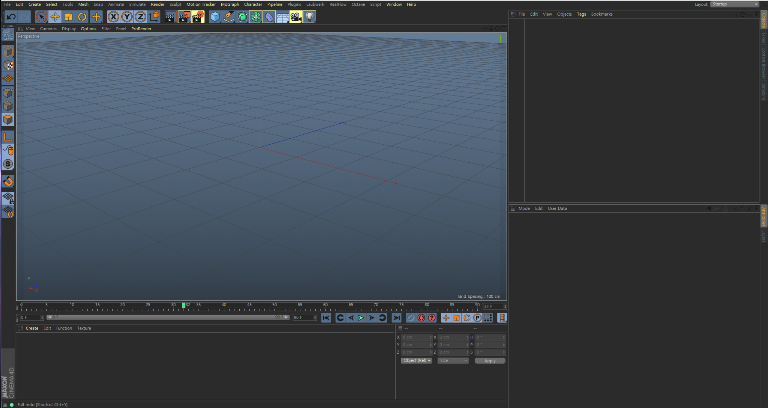Image resolution: width=768 pixels, height=408 pixels.
Task: Click the Undo arrow icon
Action: 11,17
